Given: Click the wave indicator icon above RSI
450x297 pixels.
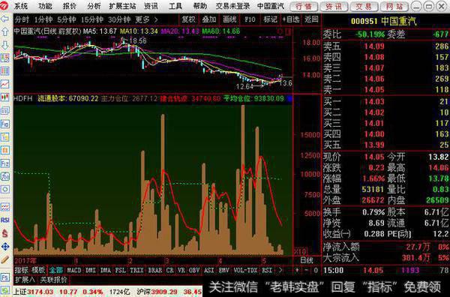Looking at the screenshot, I should 5,206.
